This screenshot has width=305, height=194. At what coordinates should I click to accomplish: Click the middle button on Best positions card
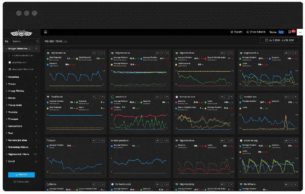pos(162,141)
